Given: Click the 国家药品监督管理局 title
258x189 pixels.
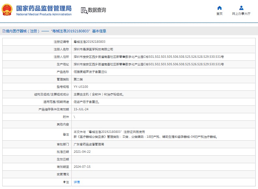Looking at the screenshot, I should tap(44, 8).
